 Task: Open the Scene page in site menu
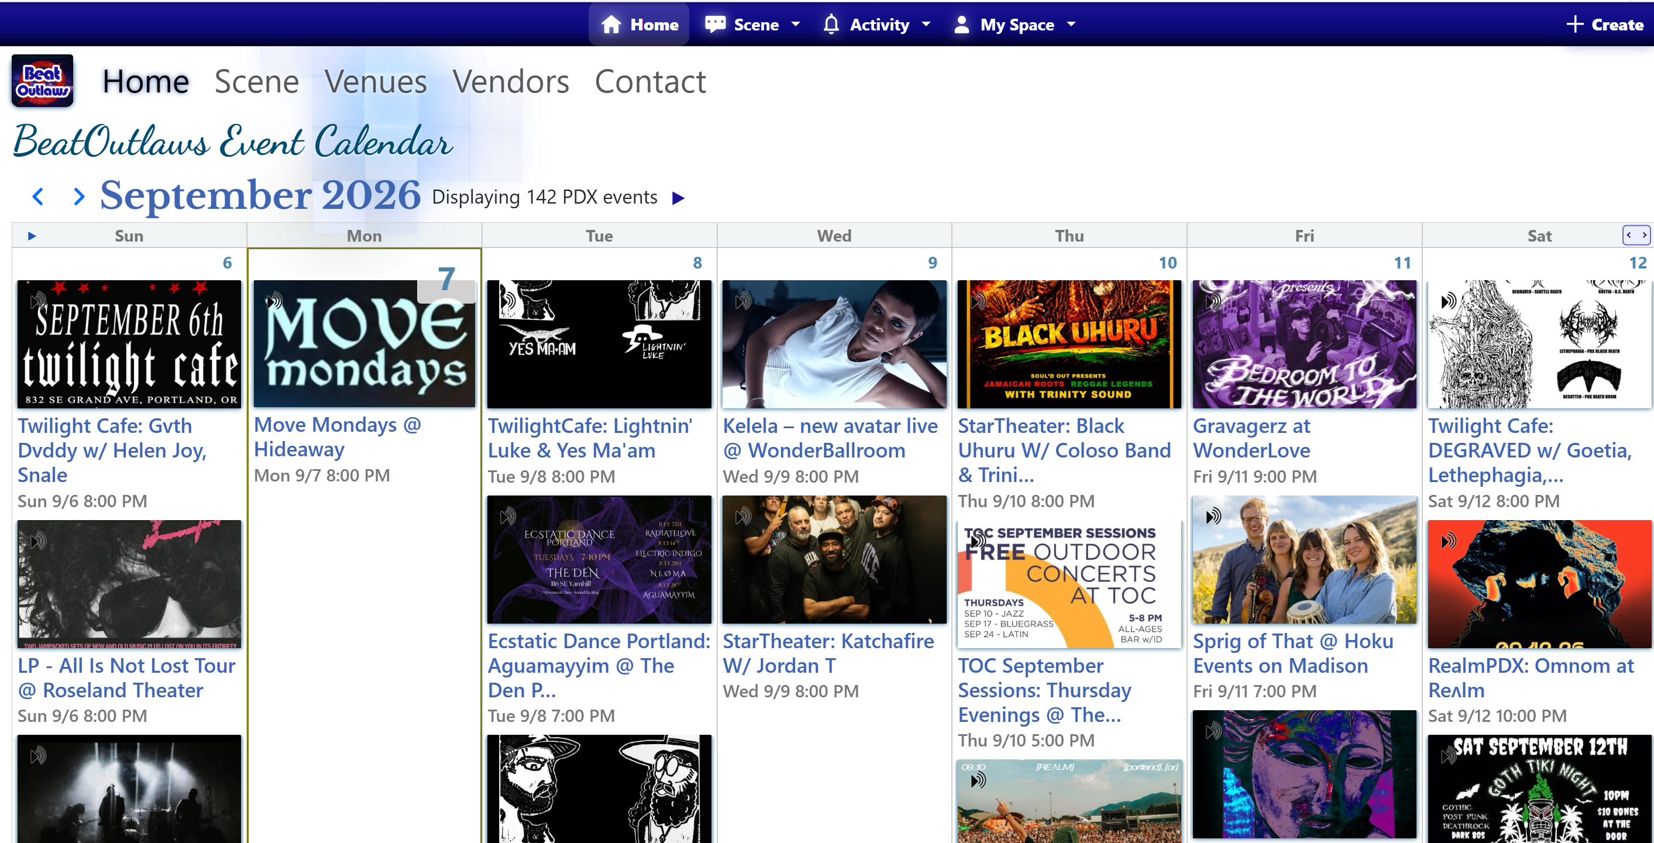(x=257, y=81)
